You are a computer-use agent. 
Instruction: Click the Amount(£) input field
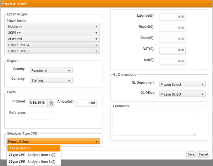(x=87, y=103)
